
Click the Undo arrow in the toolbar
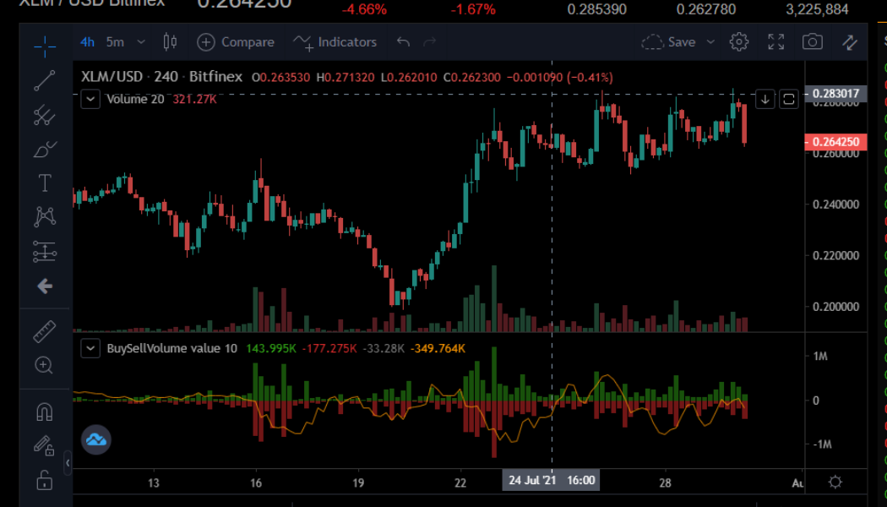pyautogui.click(x=402, y=41)
